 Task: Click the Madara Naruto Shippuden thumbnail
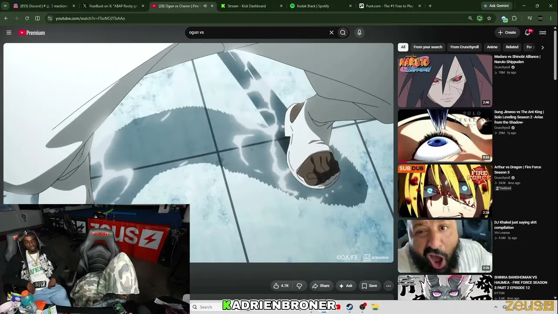click(x=445, y=80)
